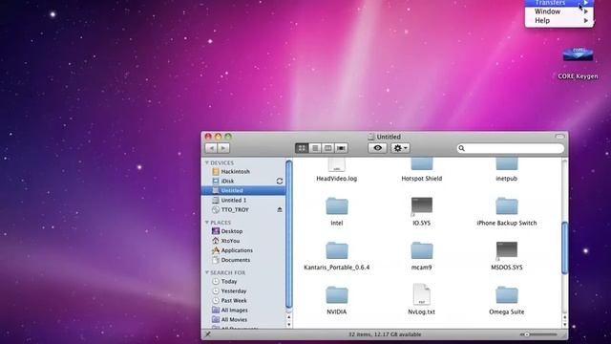Select CORE Keygen desktop icon

tap(578, 63)
